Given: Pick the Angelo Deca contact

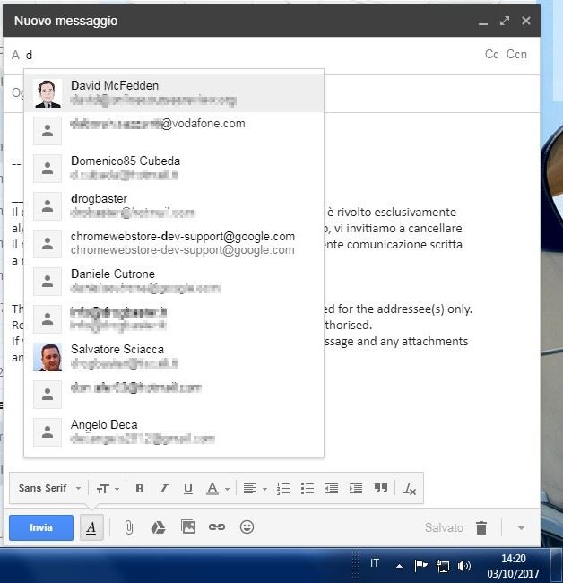Looking at the screenshot, I should click(174, 431).
